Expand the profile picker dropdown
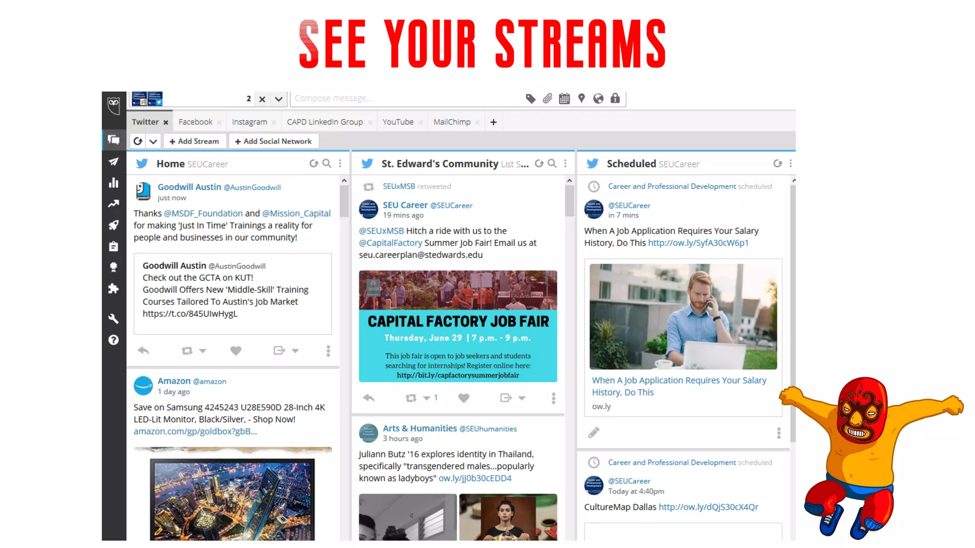975x548 pixels. pyautogui.click(x=279, y=99)
